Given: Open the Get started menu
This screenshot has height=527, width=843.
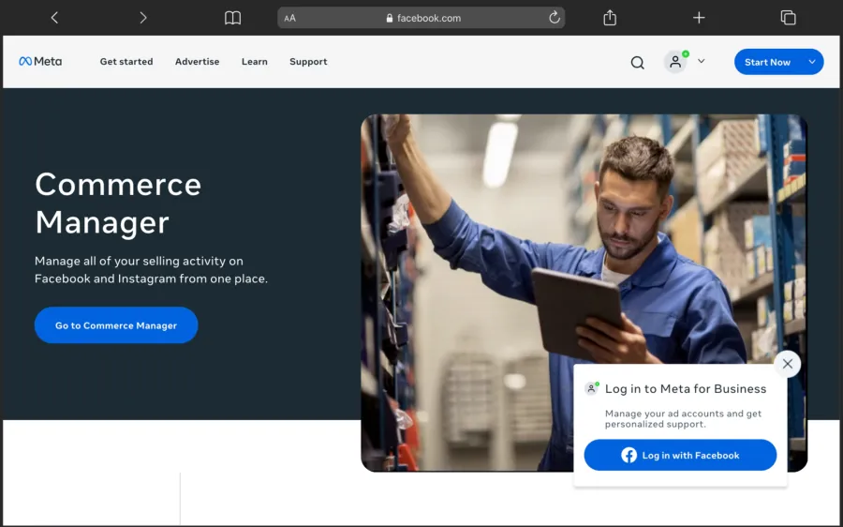Looking at the screenshot, I should pos(126,62).
